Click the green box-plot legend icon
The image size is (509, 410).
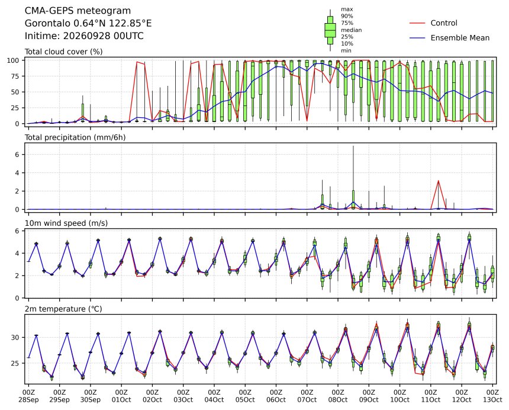point(330,30)
